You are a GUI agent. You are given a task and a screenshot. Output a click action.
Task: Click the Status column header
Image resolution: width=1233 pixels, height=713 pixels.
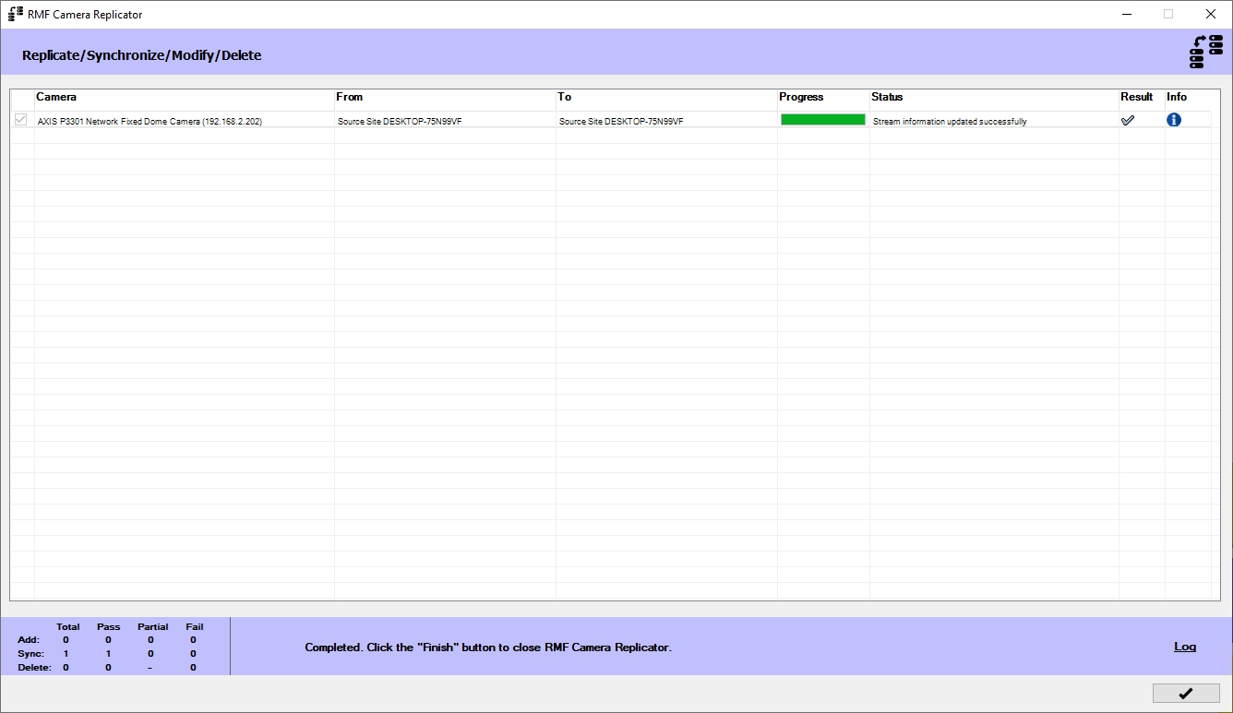coord(887,97)
